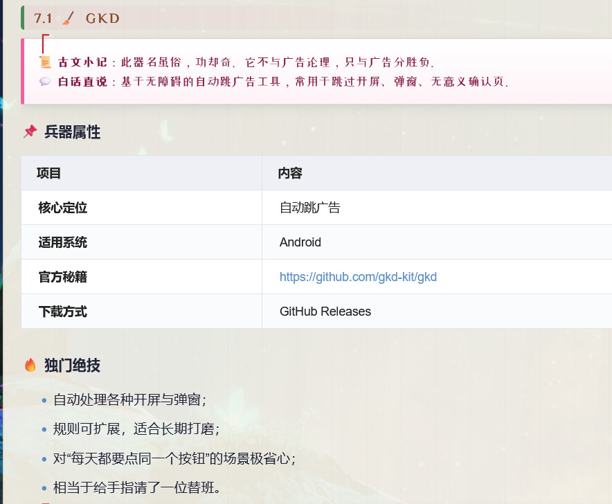Click the 白话直说 description line
Image resolution: width=612 pixels, height=504 pixels.
click(283, 81)
